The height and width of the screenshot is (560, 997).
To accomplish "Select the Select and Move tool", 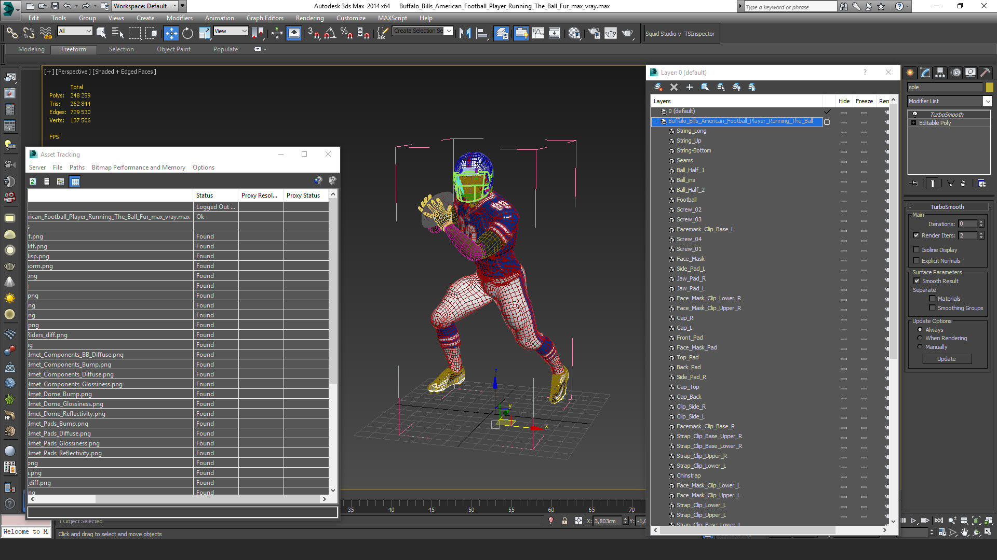I will point(171,34).
